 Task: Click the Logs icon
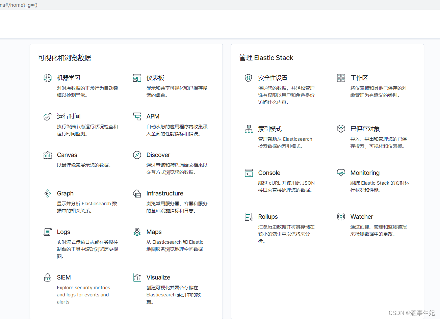48,232
